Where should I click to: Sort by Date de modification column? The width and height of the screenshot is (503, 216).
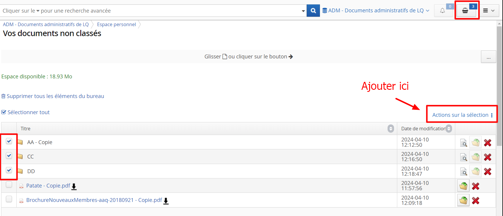coord(449,129)
